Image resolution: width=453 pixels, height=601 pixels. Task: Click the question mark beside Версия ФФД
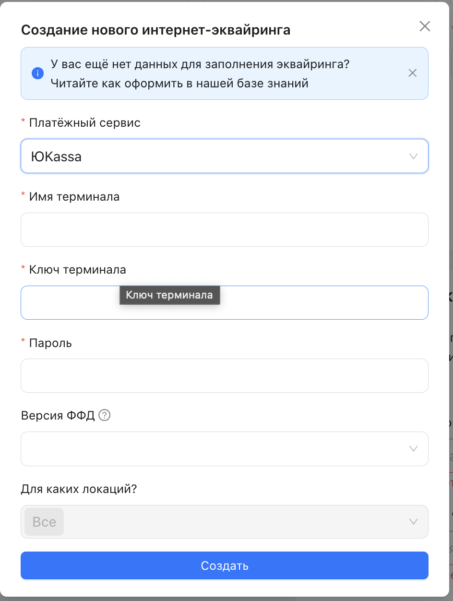(105, 415)
